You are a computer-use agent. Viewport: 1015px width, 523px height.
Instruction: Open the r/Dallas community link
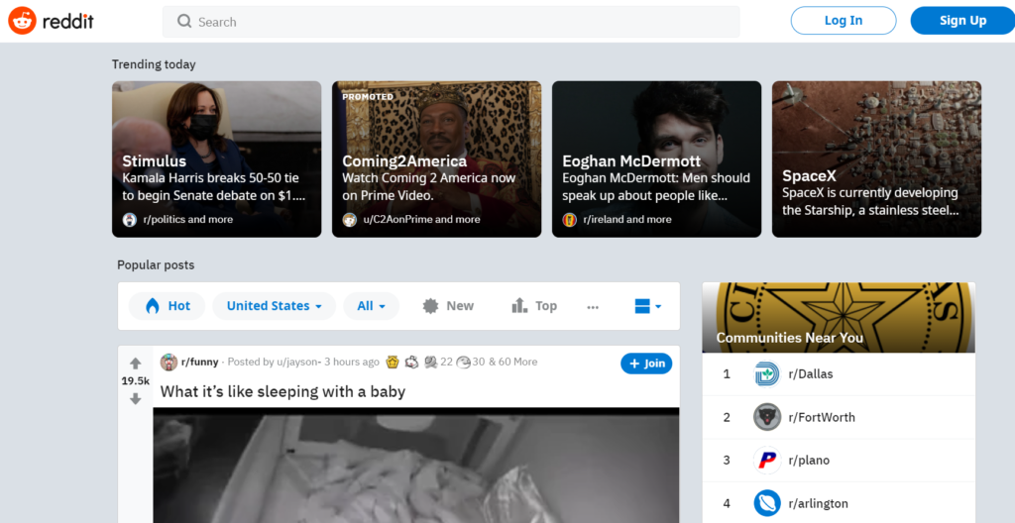[811, 374]
